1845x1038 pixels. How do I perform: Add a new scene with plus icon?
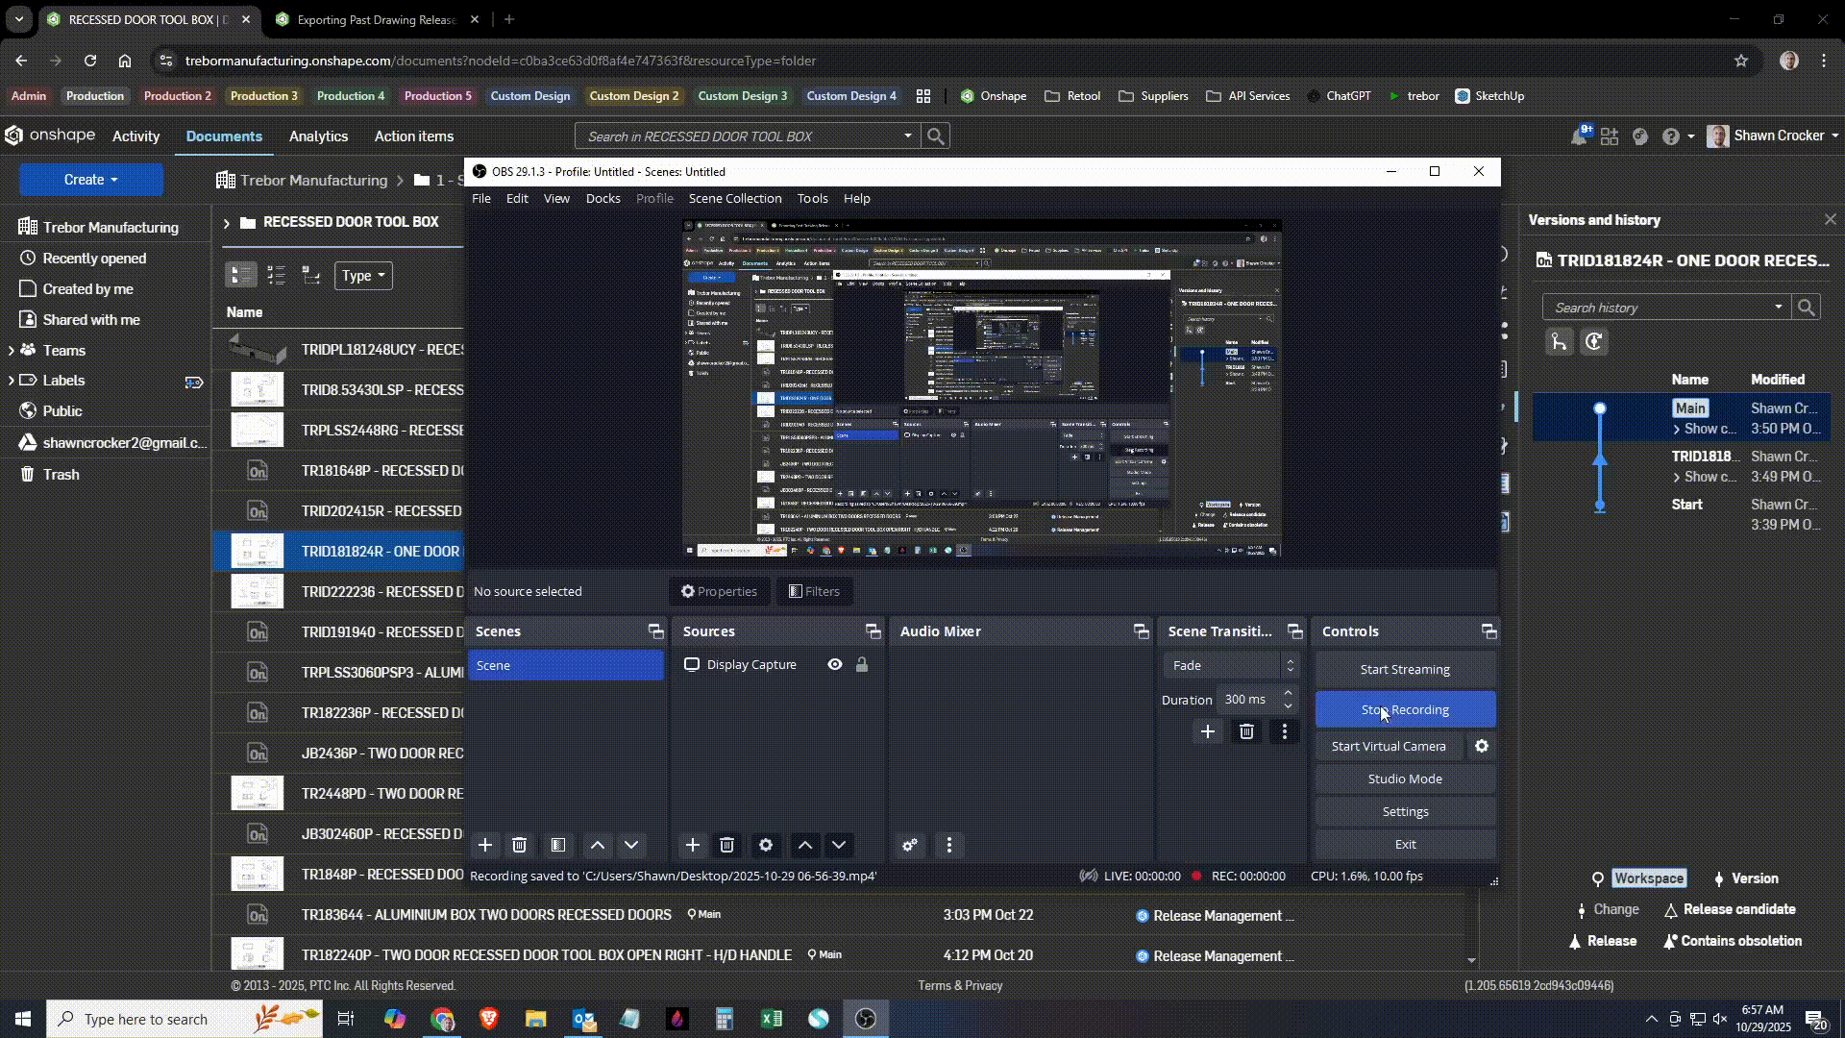coord(485,845)
